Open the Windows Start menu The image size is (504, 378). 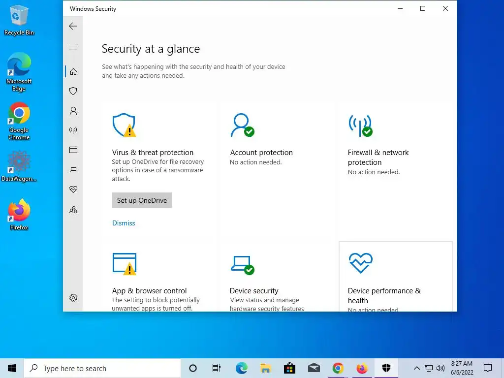[x=12, y=368]
